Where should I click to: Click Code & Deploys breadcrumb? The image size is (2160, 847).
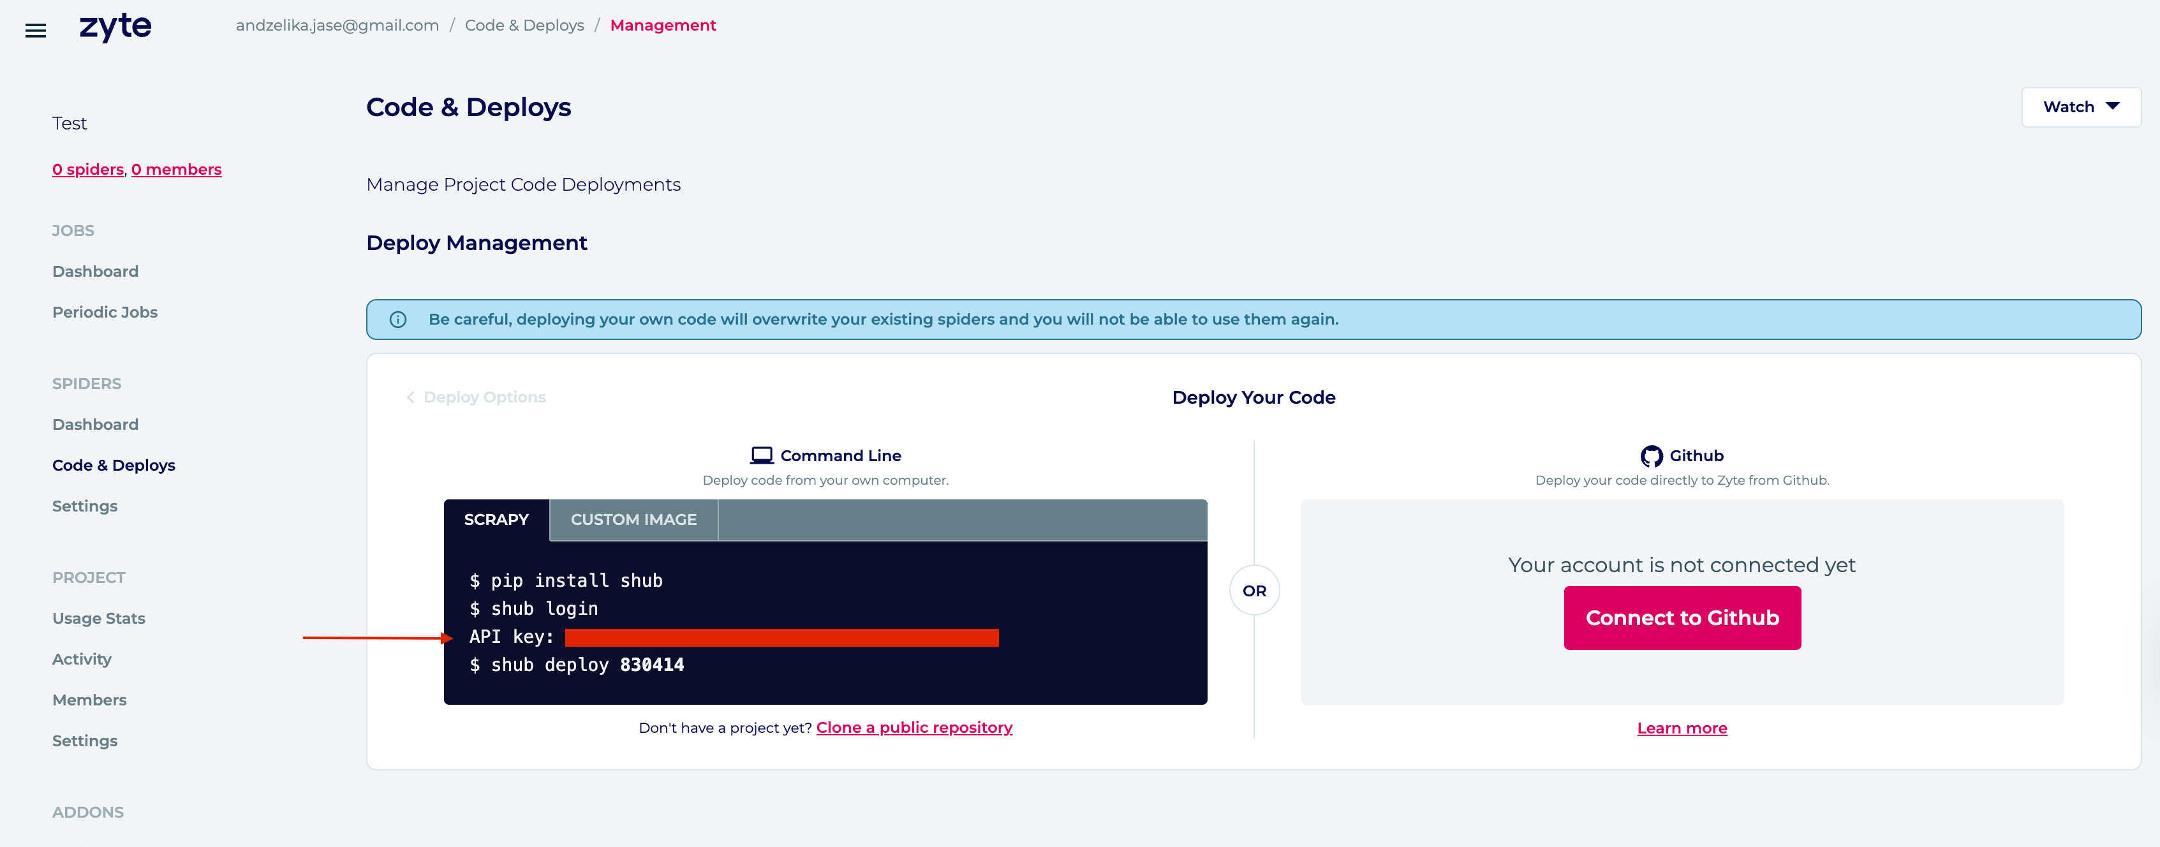[524, 25]
